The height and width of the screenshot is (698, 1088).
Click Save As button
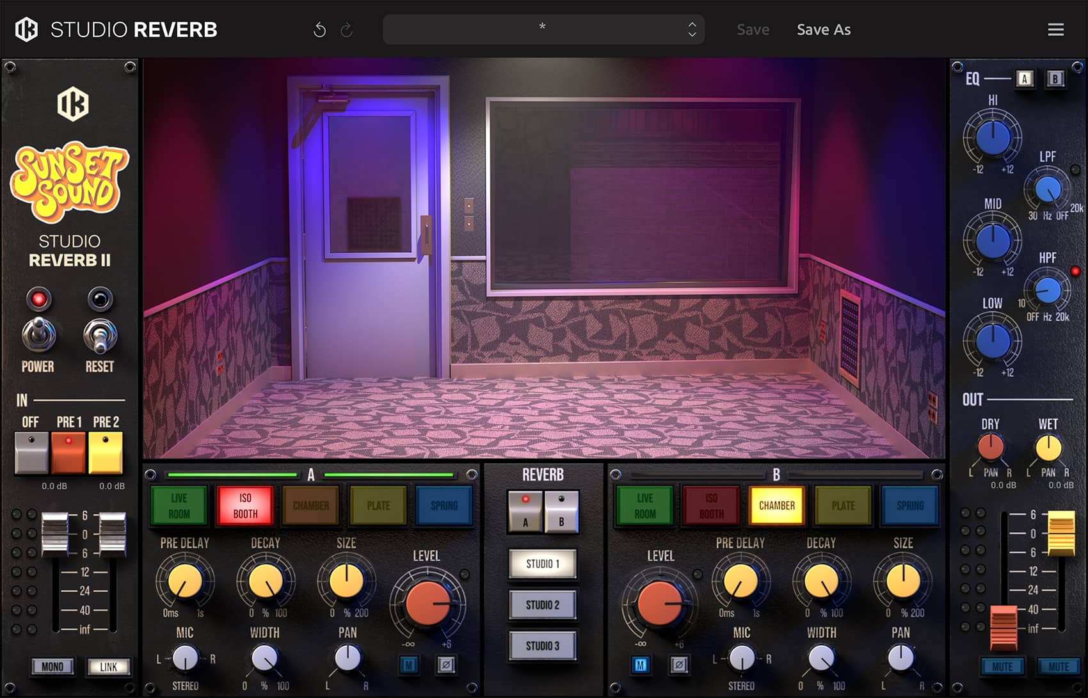click(x=823, y=29)
